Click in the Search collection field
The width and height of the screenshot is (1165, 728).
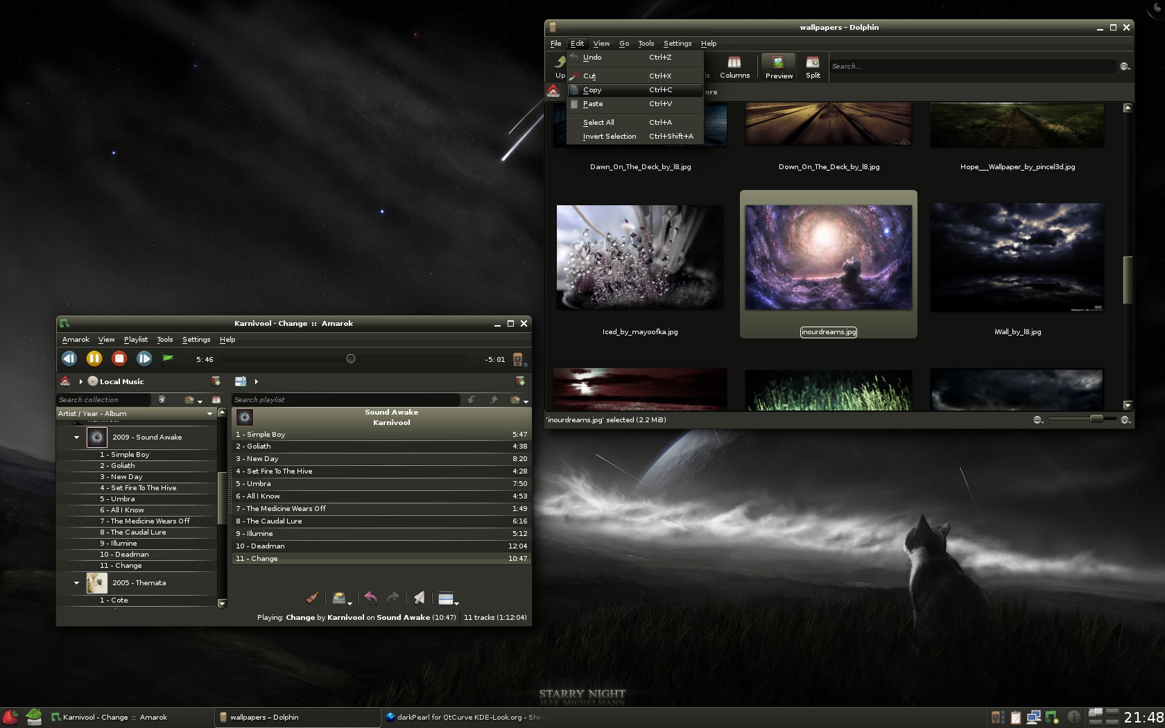(103, 400)
